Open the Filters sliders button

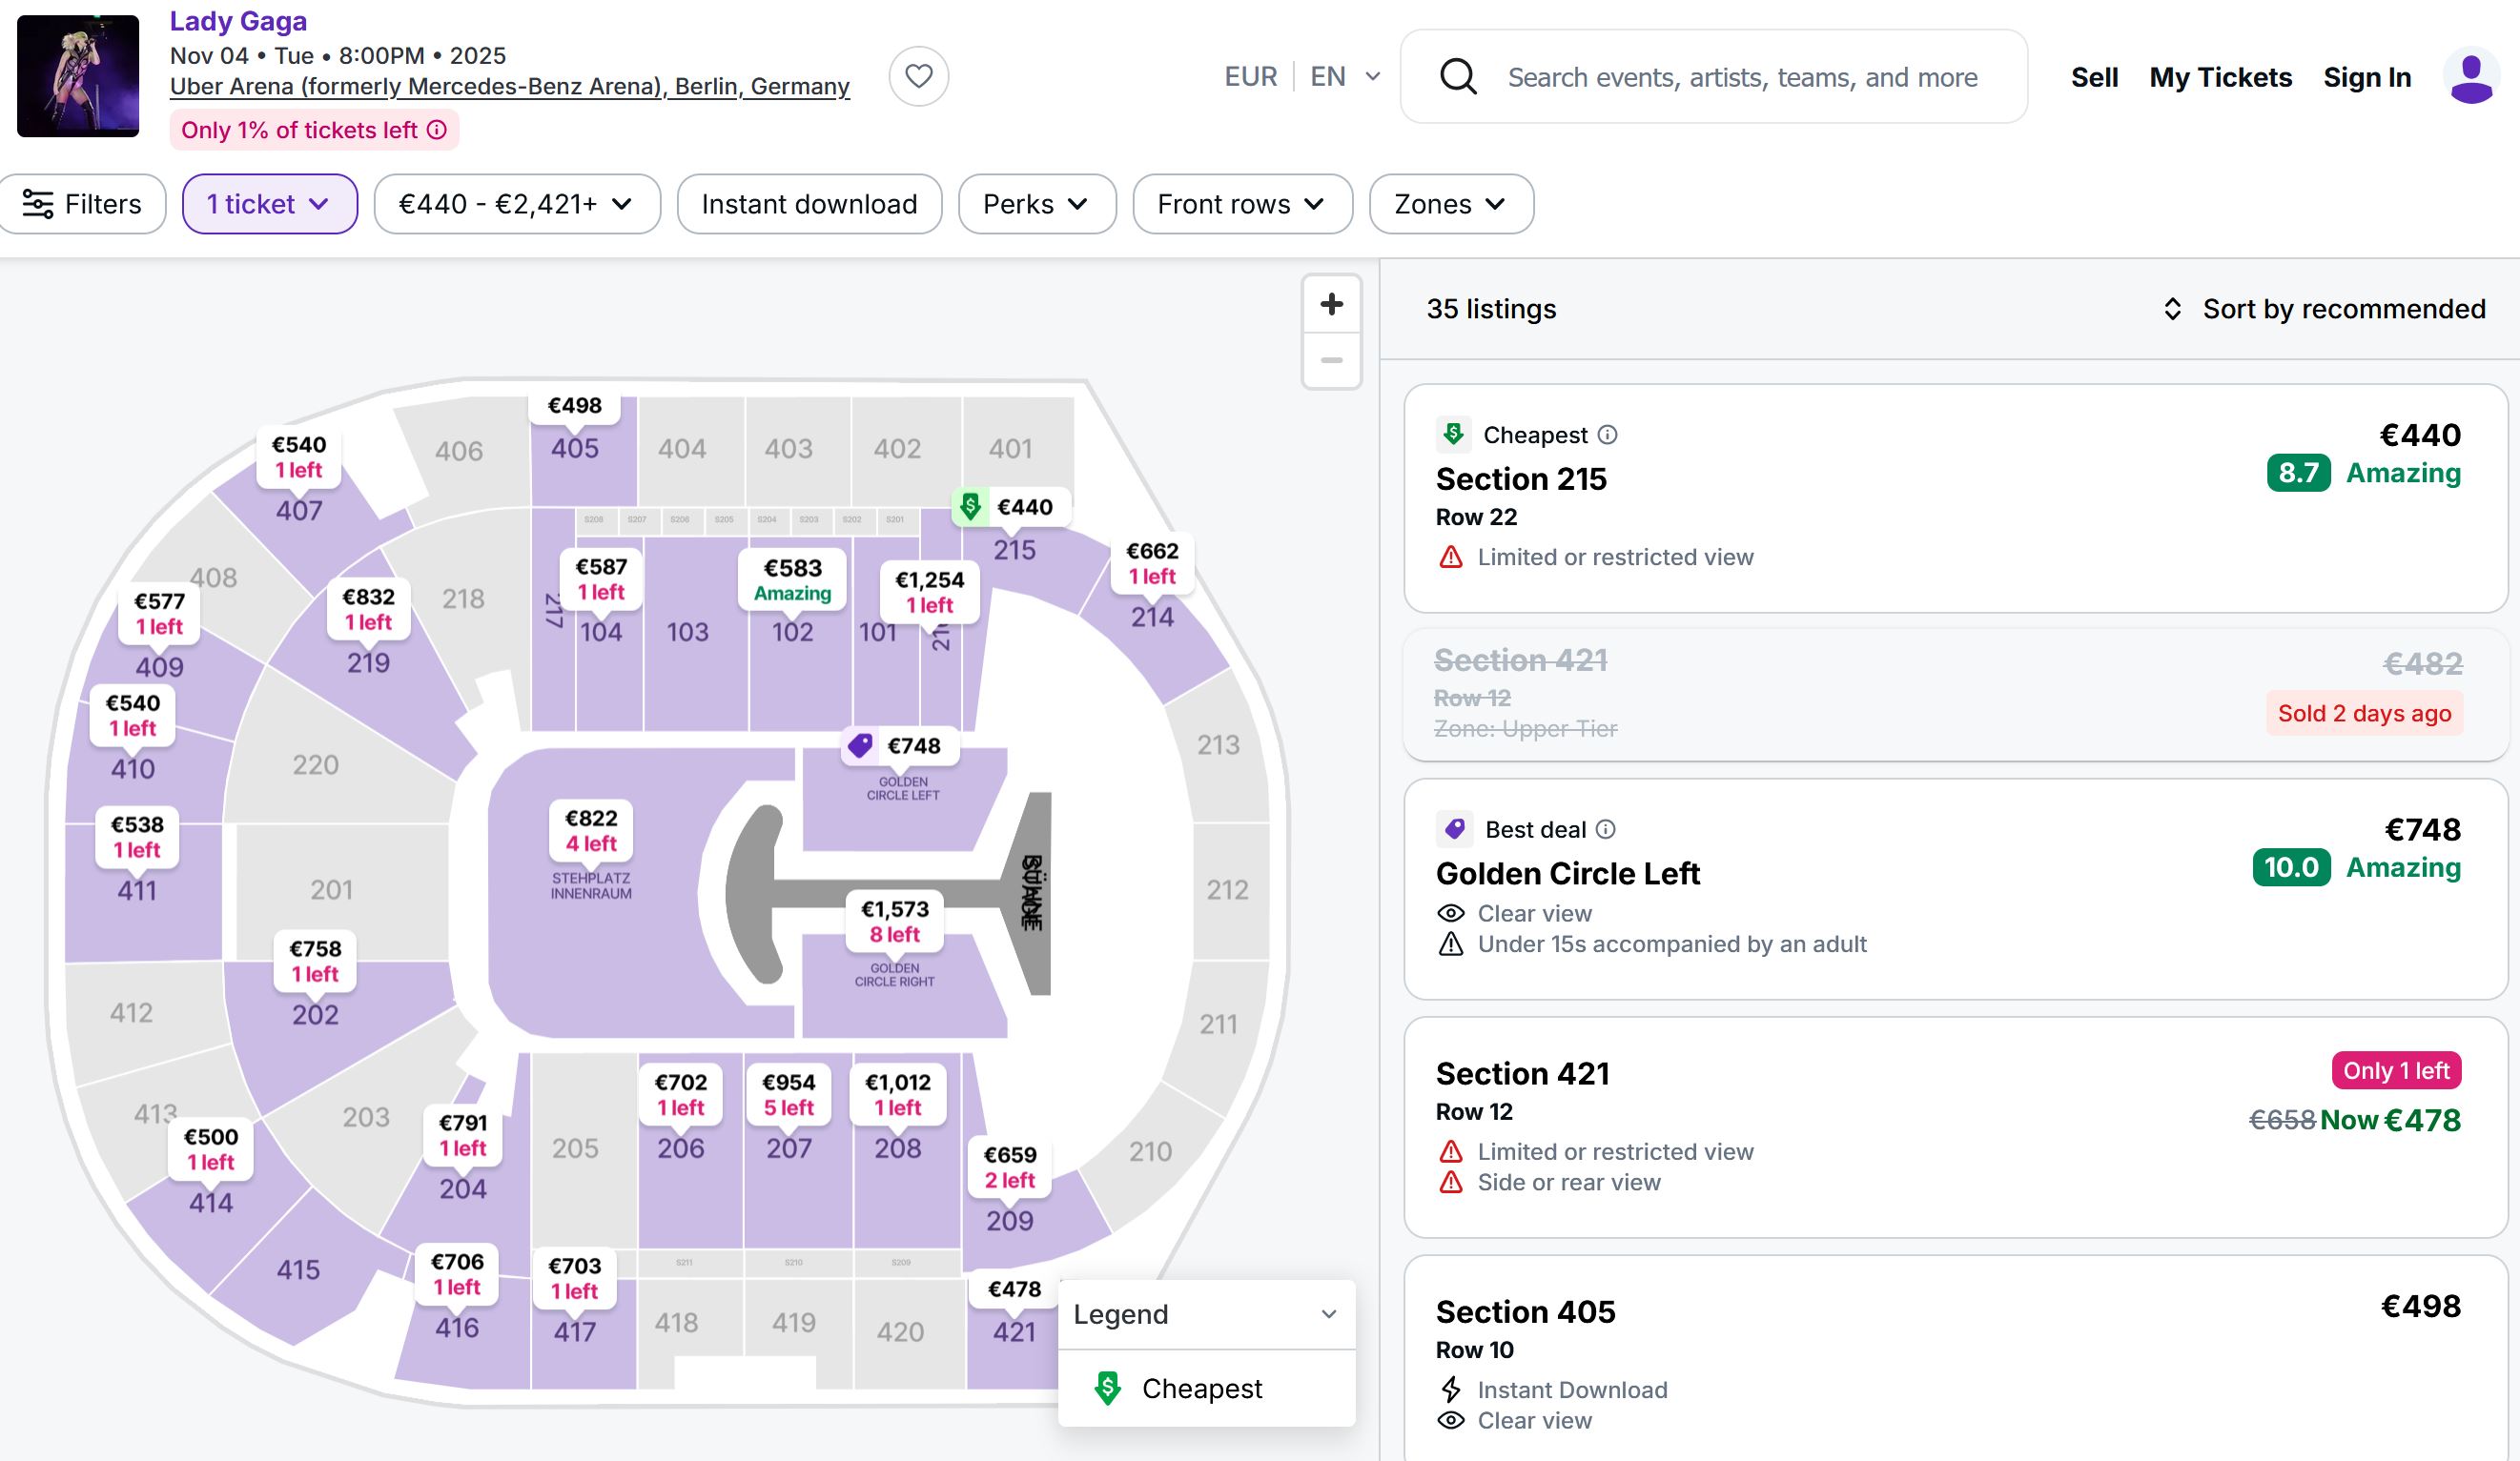[82, 204]
